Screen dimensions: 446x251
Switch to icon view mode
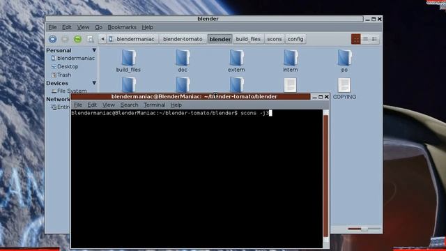coord(356,39)
